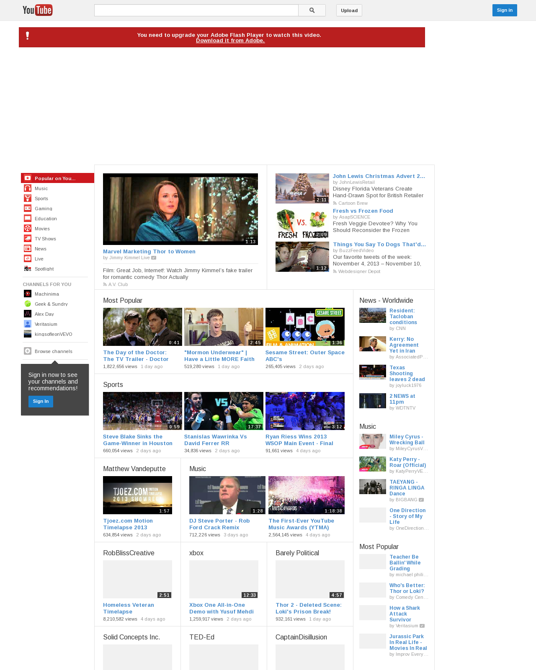Click the top-right Sign in button
Image resolution: width=536 pixels, height=670 pixels.
pos(505,10)
